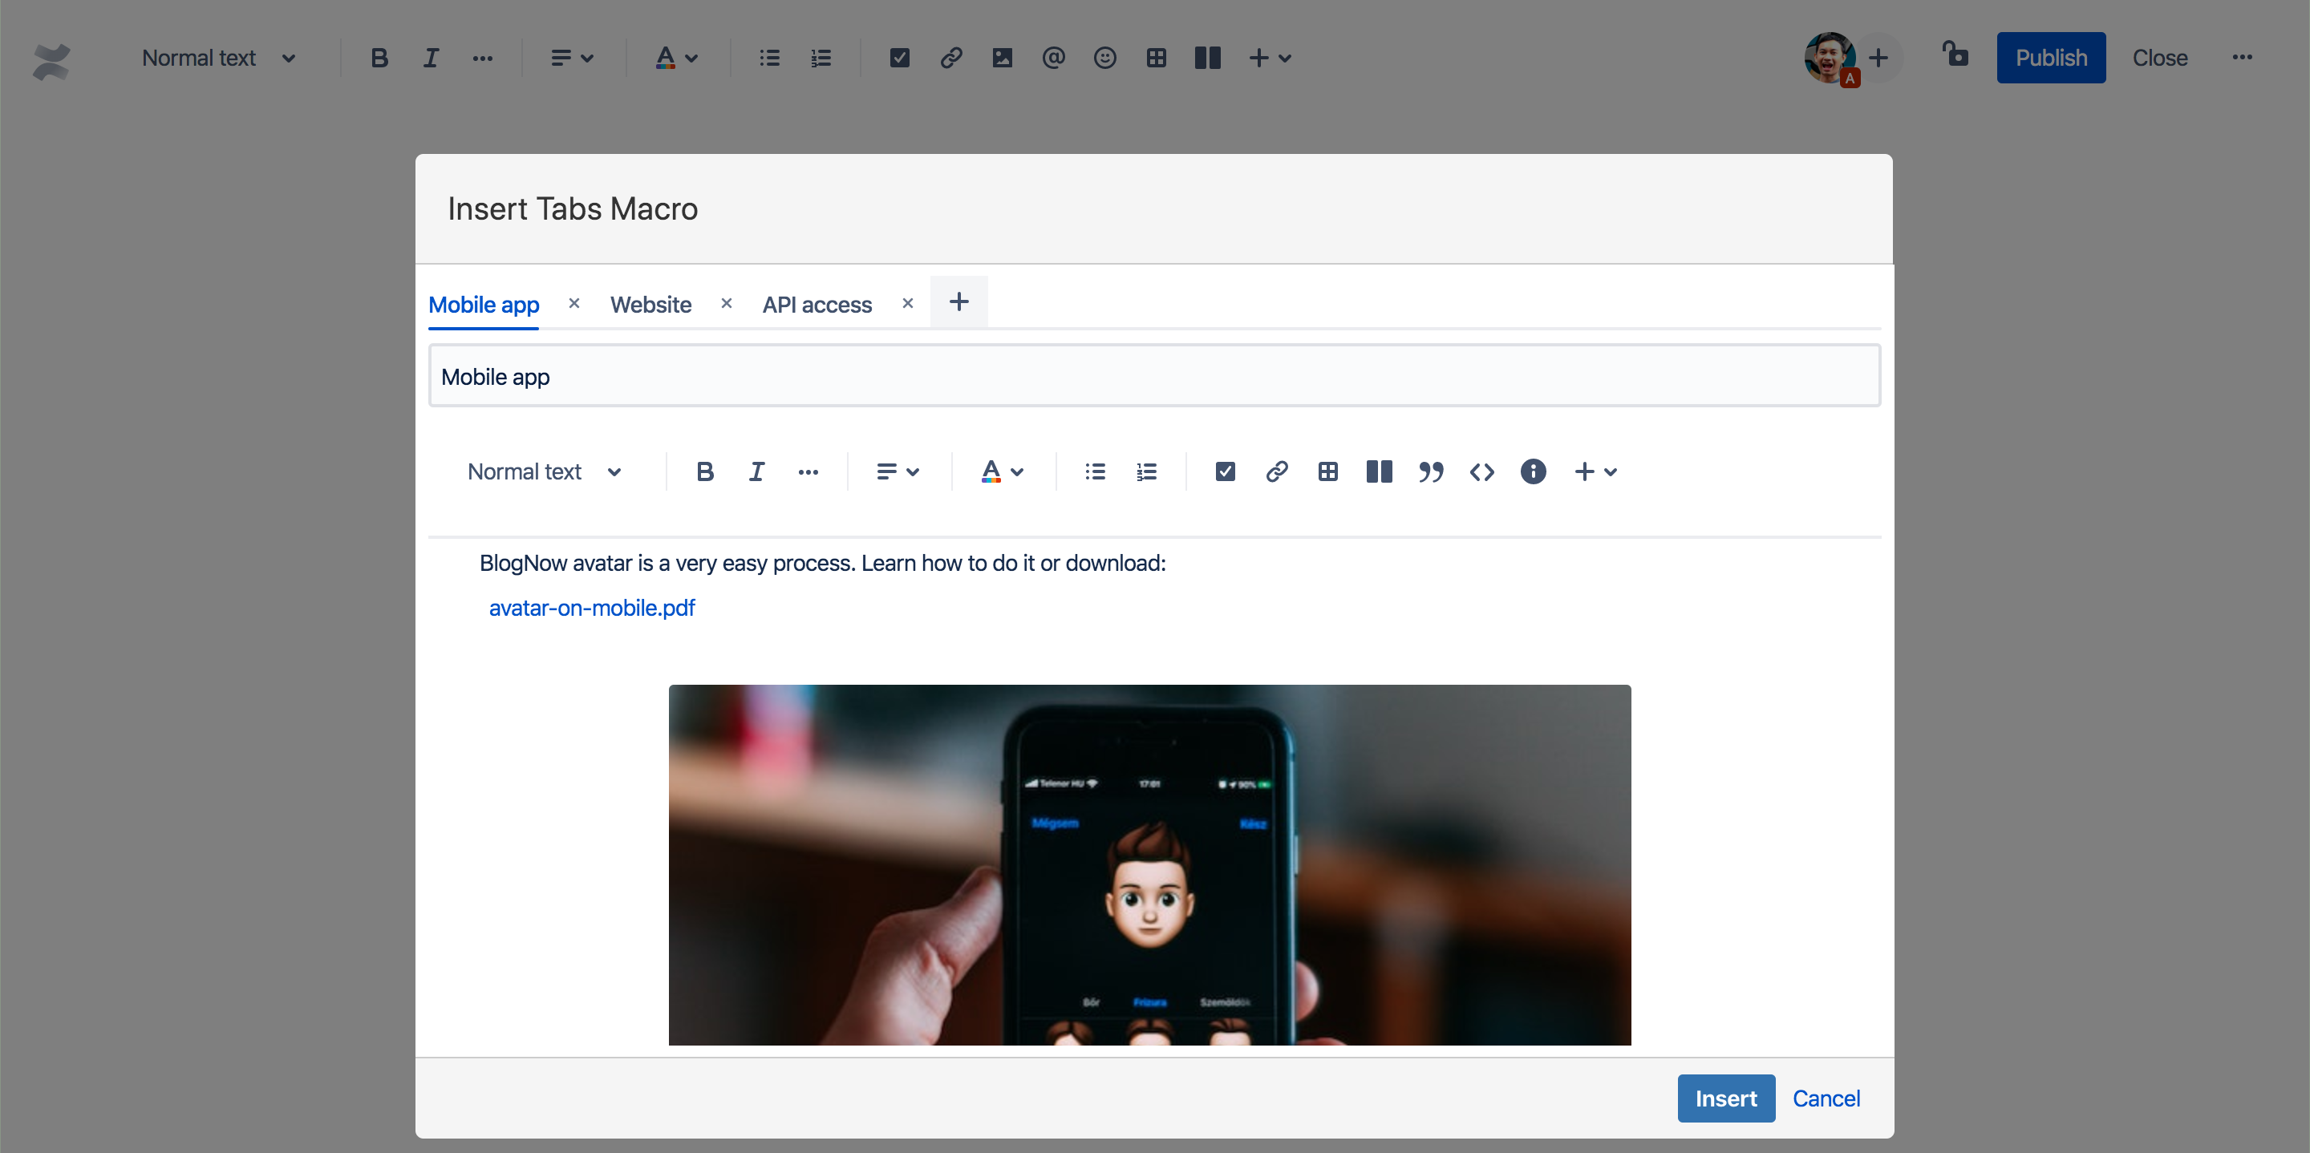Click the insert table icon

pos(1329,471)
